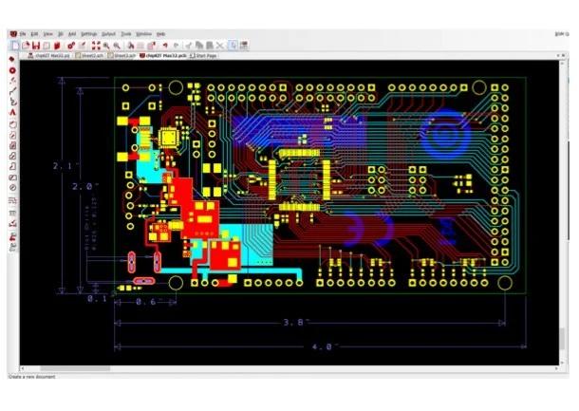
Task: Select the 4.0" dimension text
Action: pyautogui.click(x=325, y=346)
